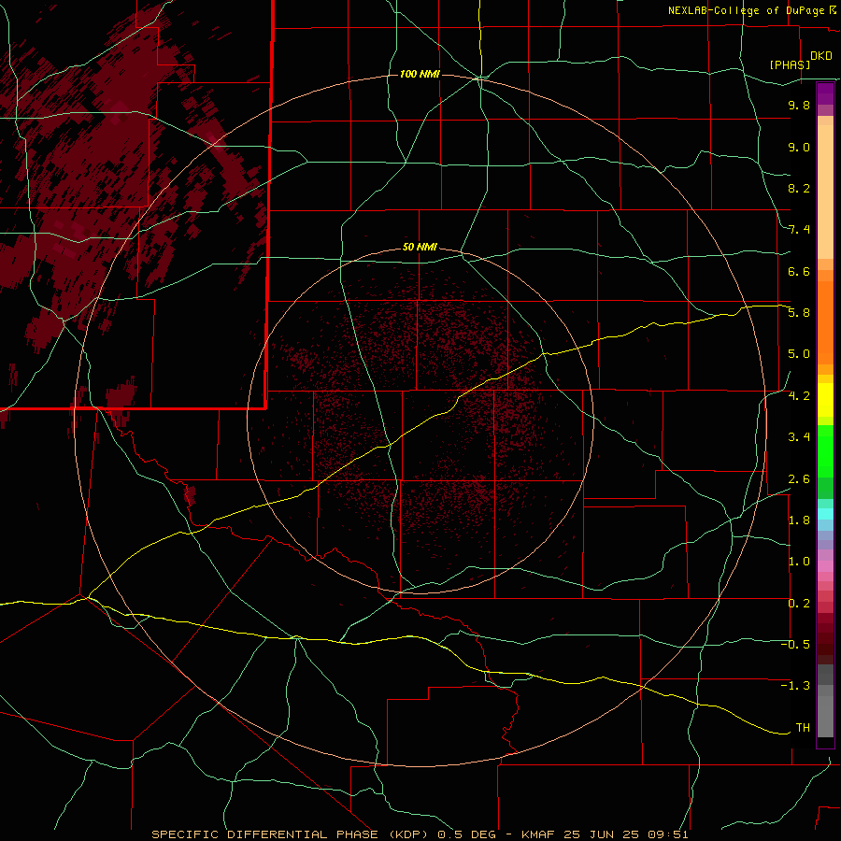Click the orange band of the color scale

coord(825,323)
